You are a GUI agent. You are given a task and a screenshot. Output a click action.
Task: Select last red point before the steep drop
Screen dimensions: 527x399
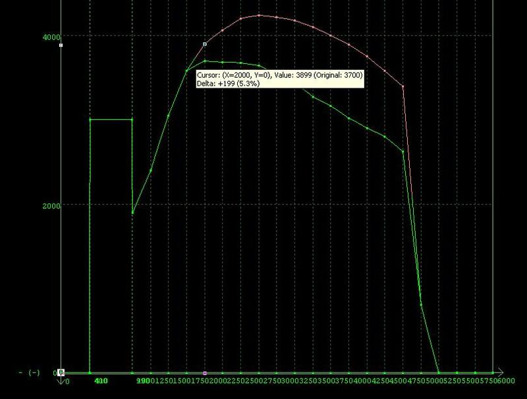tap(403, 86)
